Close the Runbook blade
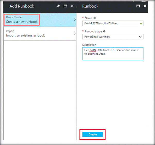 coord(145,6)
